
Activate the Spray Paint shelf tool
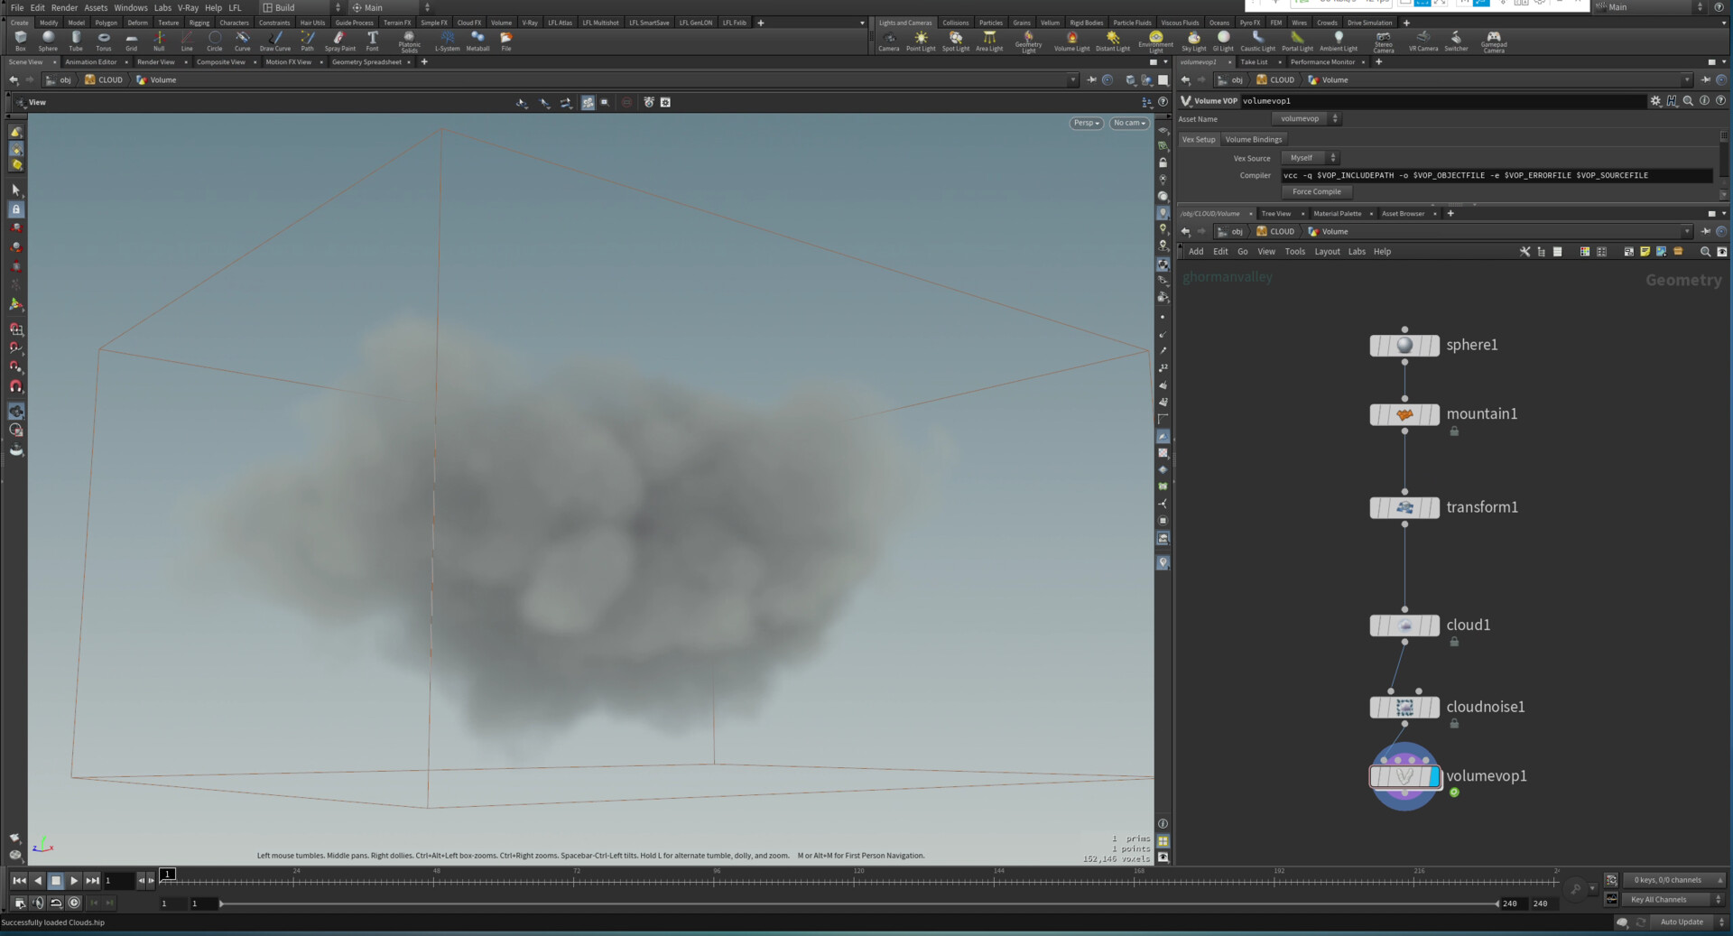click(x=339, y=40)
